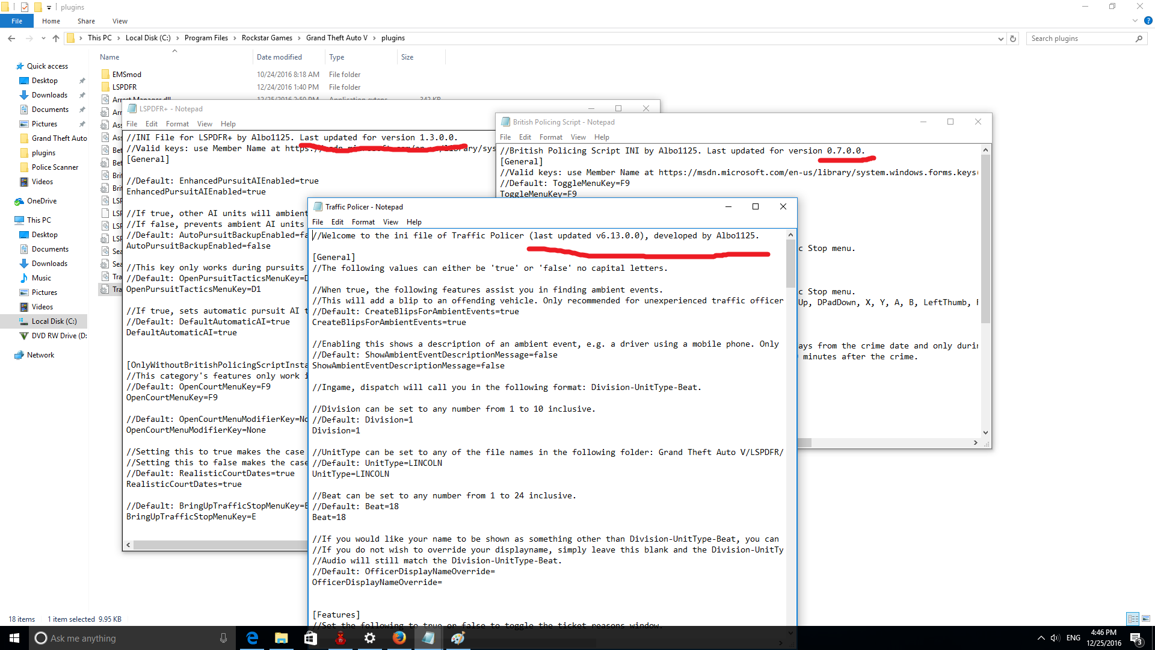This screenshot has width=1155, height=650.
Task: Click the Refresh button in the address bar
Action: [1013, 39]
